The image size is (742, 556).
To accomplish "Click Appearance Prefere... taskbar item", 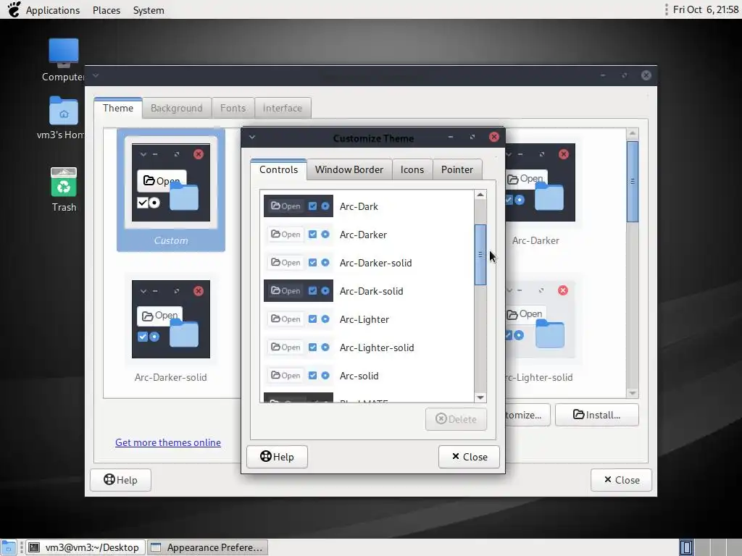I will click(207, 547).
